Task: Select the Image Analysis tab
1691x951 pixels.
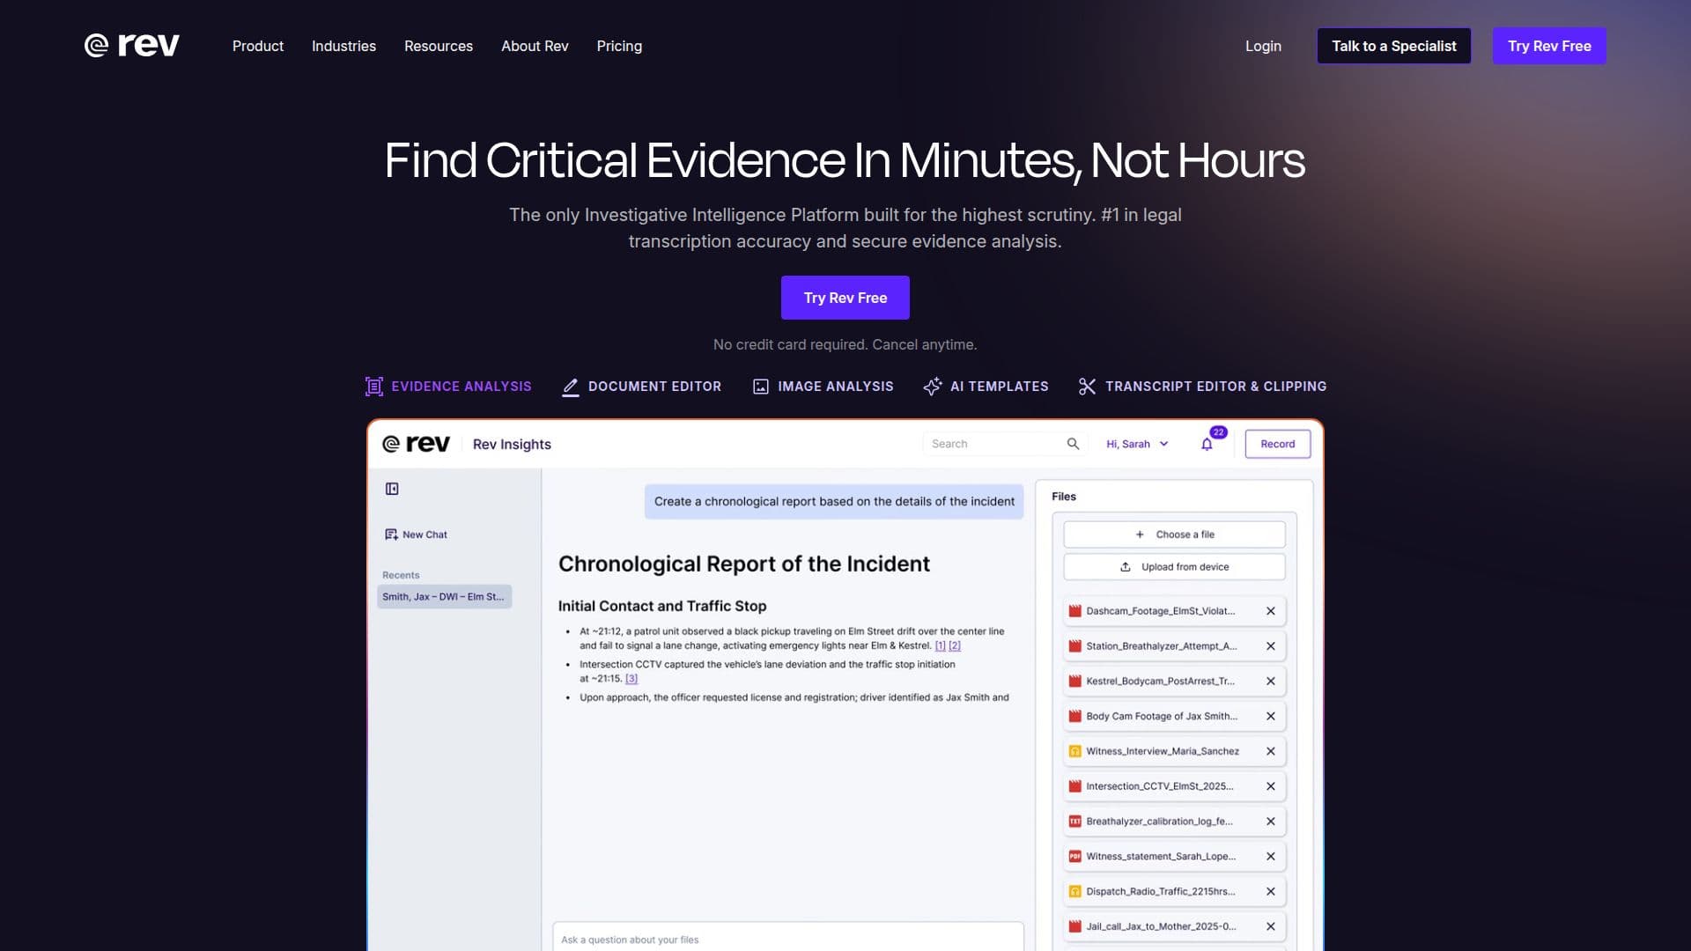Action: coord(823,387)
